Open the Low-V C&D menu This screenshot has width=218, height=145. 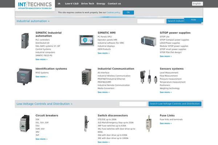[x=72, y=4]
